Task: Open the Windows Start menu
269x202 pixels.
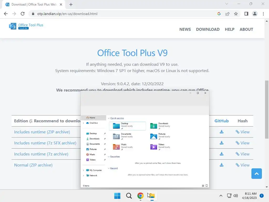Action: coord(117,196)
